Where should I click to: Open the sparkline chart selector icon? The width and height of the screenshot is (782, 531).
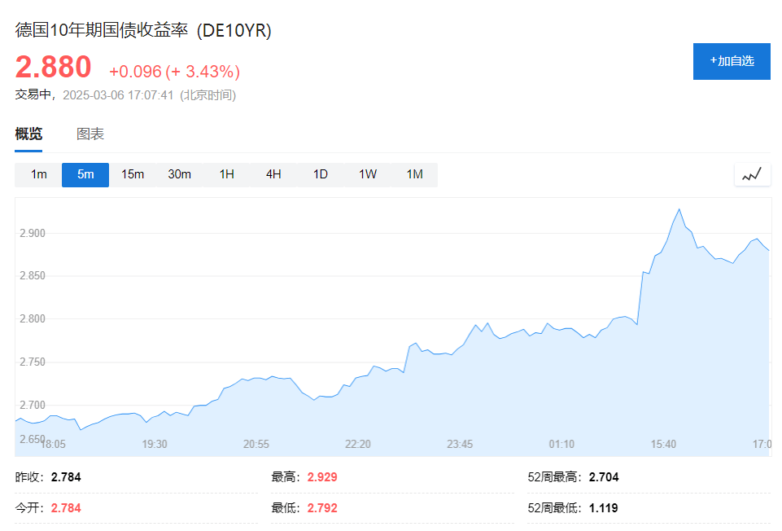(751, 173)
